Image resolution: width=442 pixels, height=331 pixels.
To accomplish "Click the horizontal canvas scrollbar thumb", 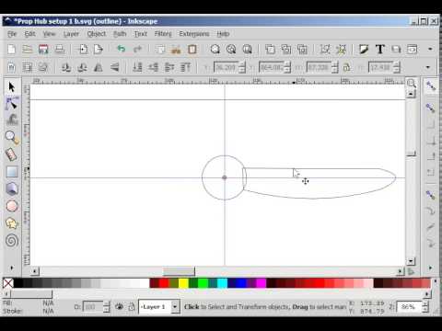I will (179, 271).
